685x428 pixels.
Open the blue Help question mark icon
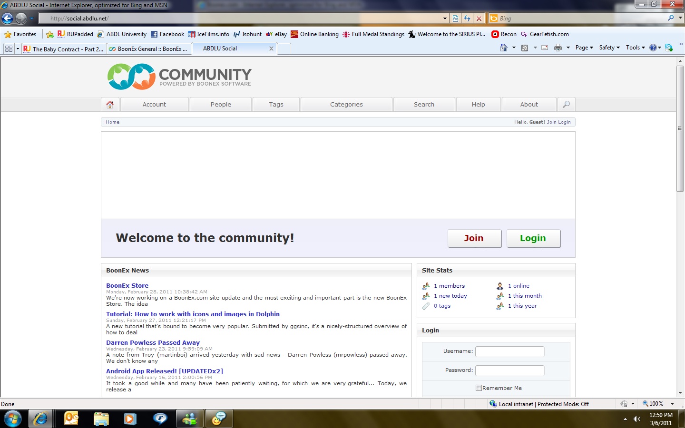653,48
